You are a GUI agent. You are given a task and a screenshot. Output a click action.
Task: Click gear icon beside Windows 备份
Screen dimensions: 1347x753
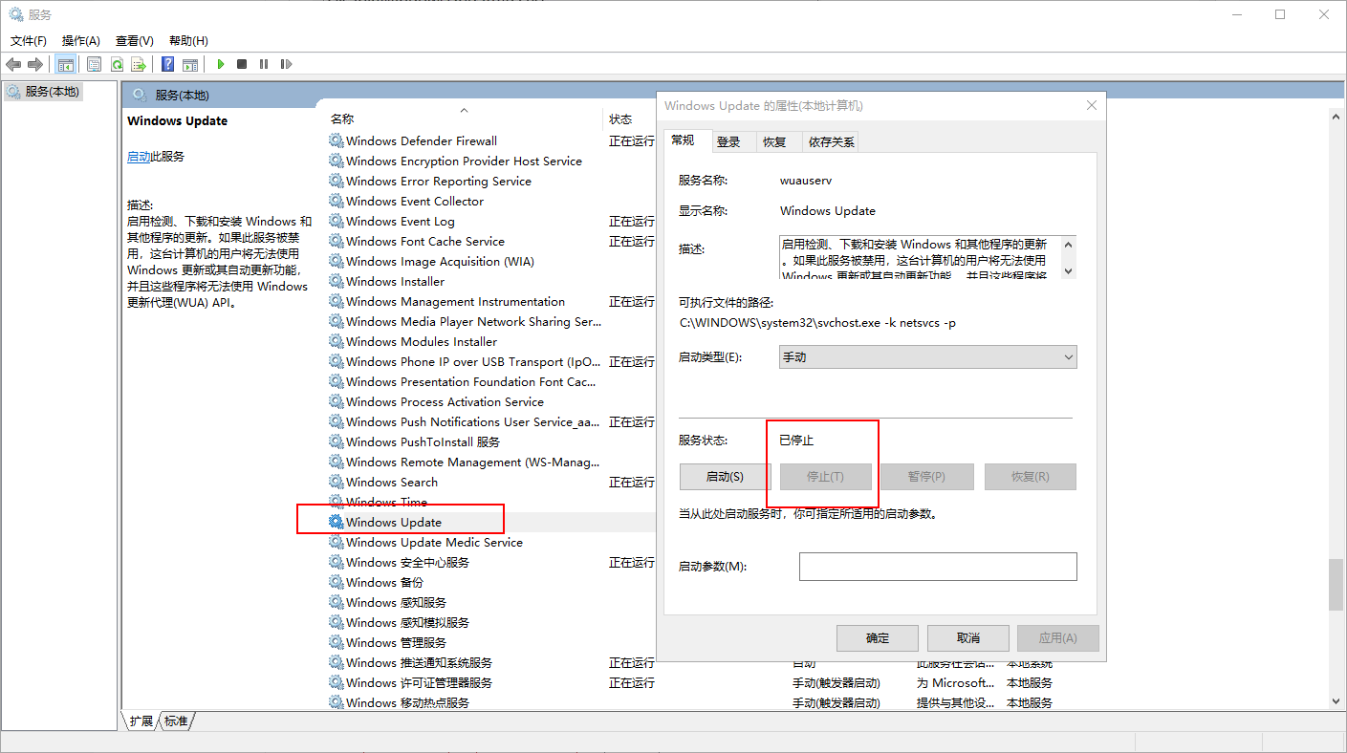coord(337,582)
